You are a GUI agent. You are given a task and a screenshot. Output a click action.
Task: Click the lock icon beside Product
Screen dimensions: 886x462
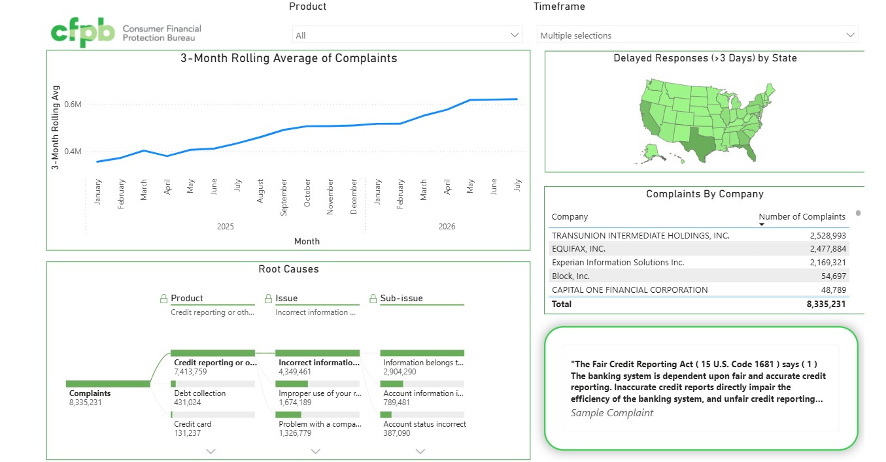point(164,299)
